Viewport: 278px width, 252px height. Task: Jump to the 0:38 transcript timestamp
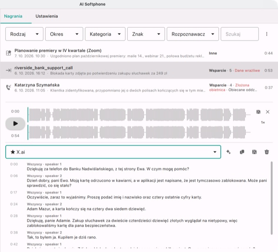[x=14, y=232]
